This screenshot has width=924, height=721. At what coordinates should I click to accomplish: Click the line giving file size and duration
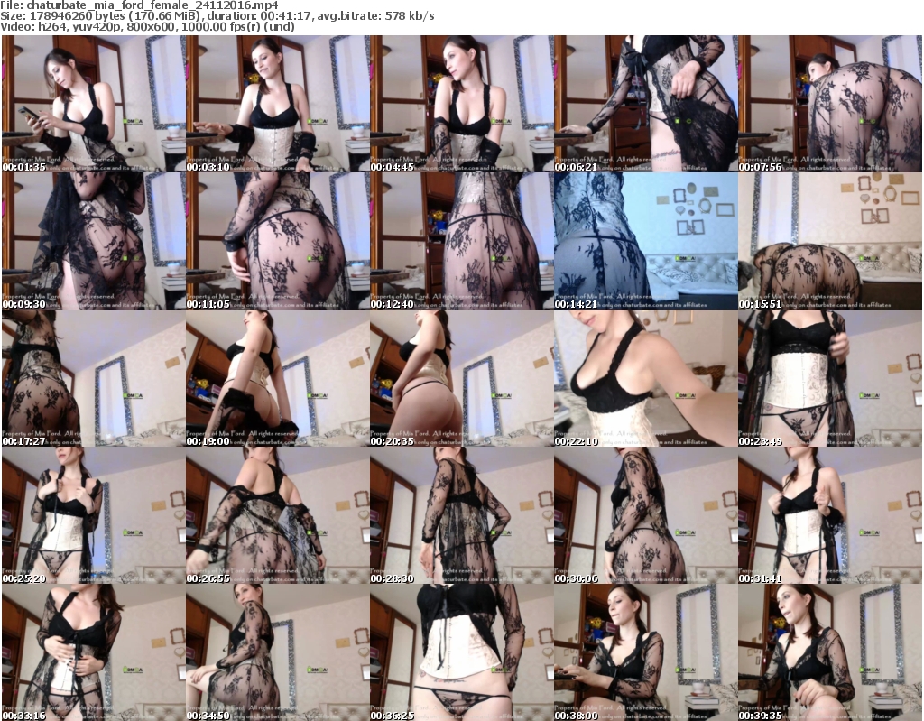coord(217,16)
